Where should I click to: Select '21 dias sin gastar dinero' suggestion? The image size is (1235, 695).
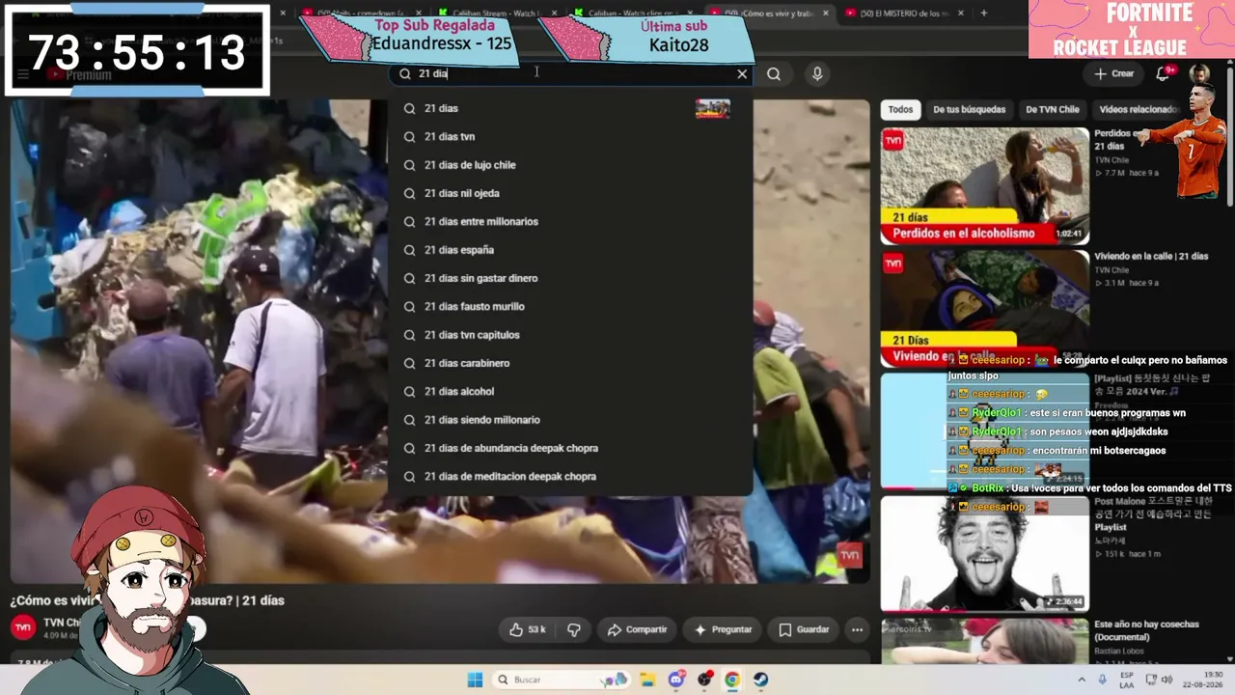[570, 278]
